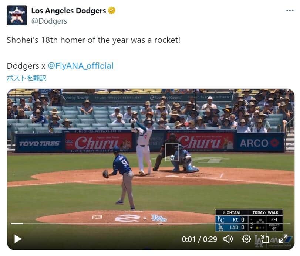This screenshot has width=300, height=256.
Task: Seek forward using the video progress bar
Action: tap(148, 223)
